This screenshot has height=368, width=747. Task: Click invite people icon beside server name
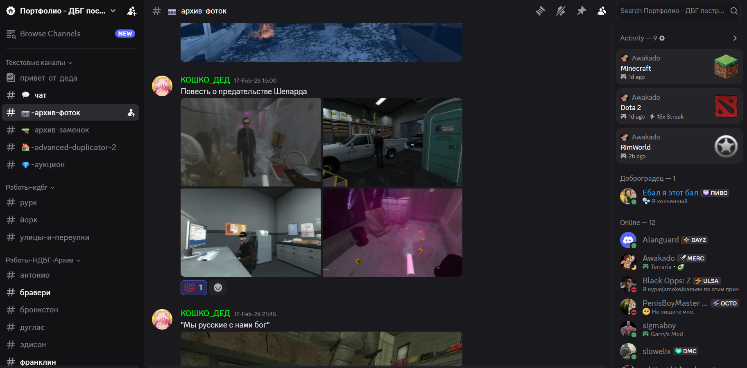[x=132, y=11]
